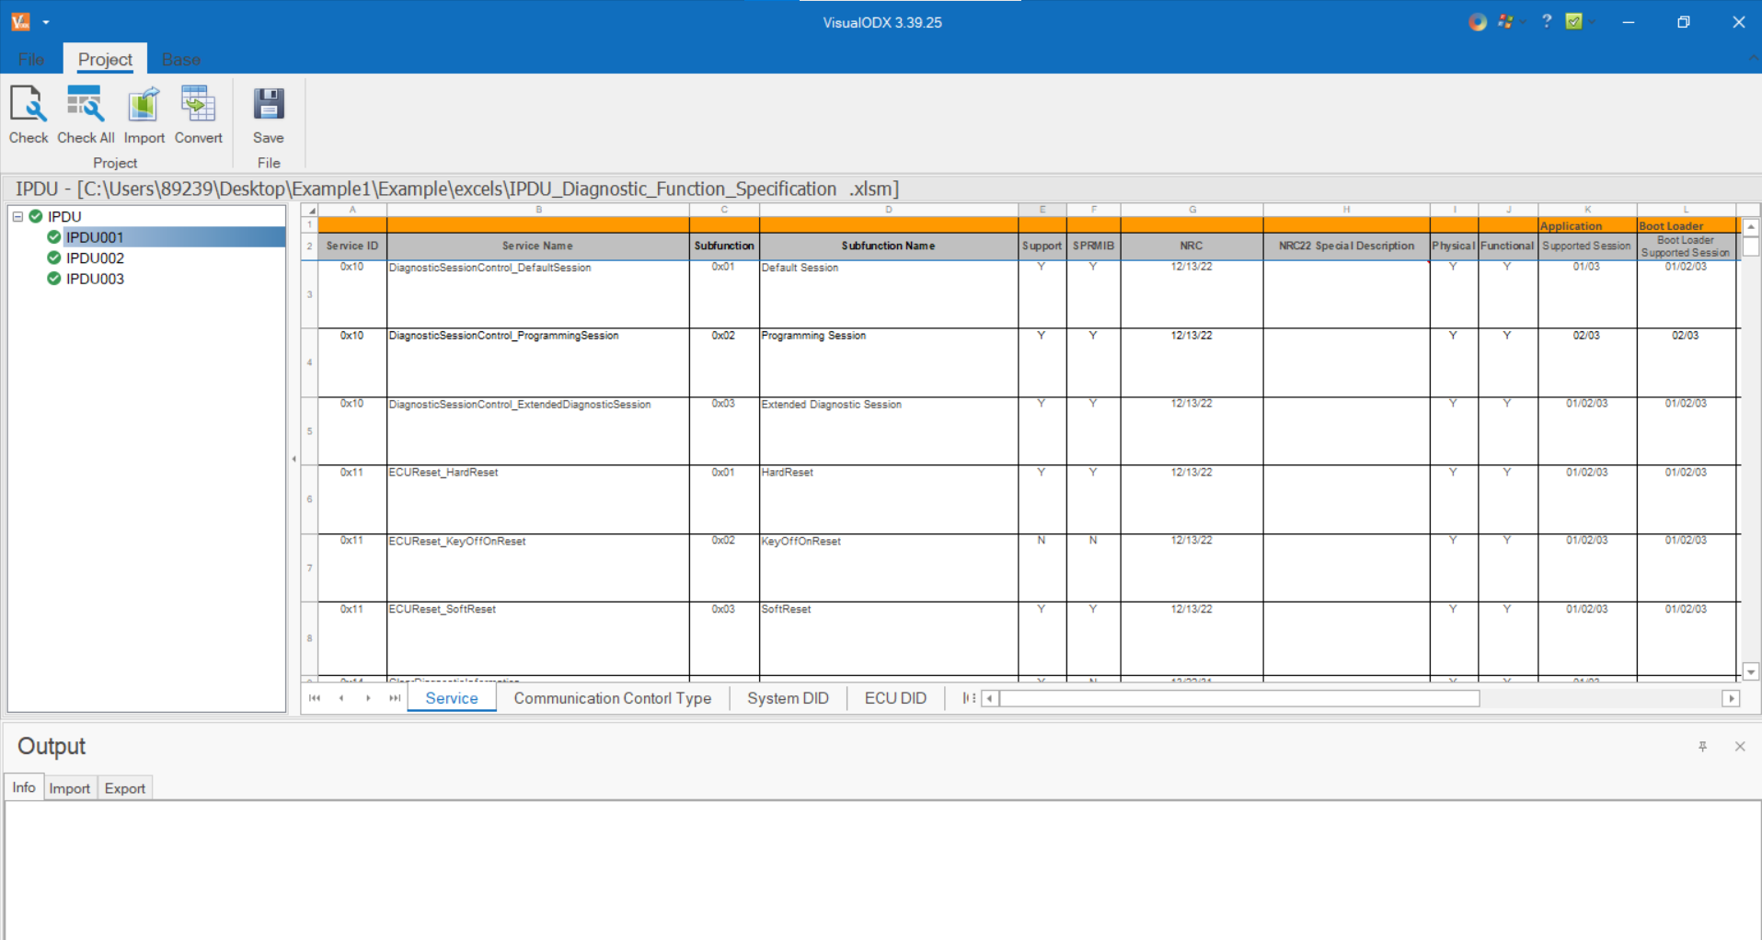Select IPDU002 in the tree
The height and width of the screenshot is (940, 1762).
point(95,258)
